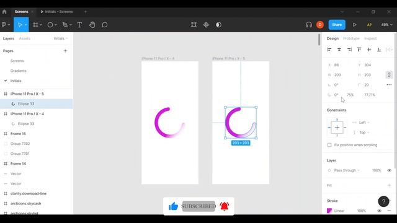Viewport: 397px width, 223px height.
Task: Select the Frame tool
Action: click(35, 25)
